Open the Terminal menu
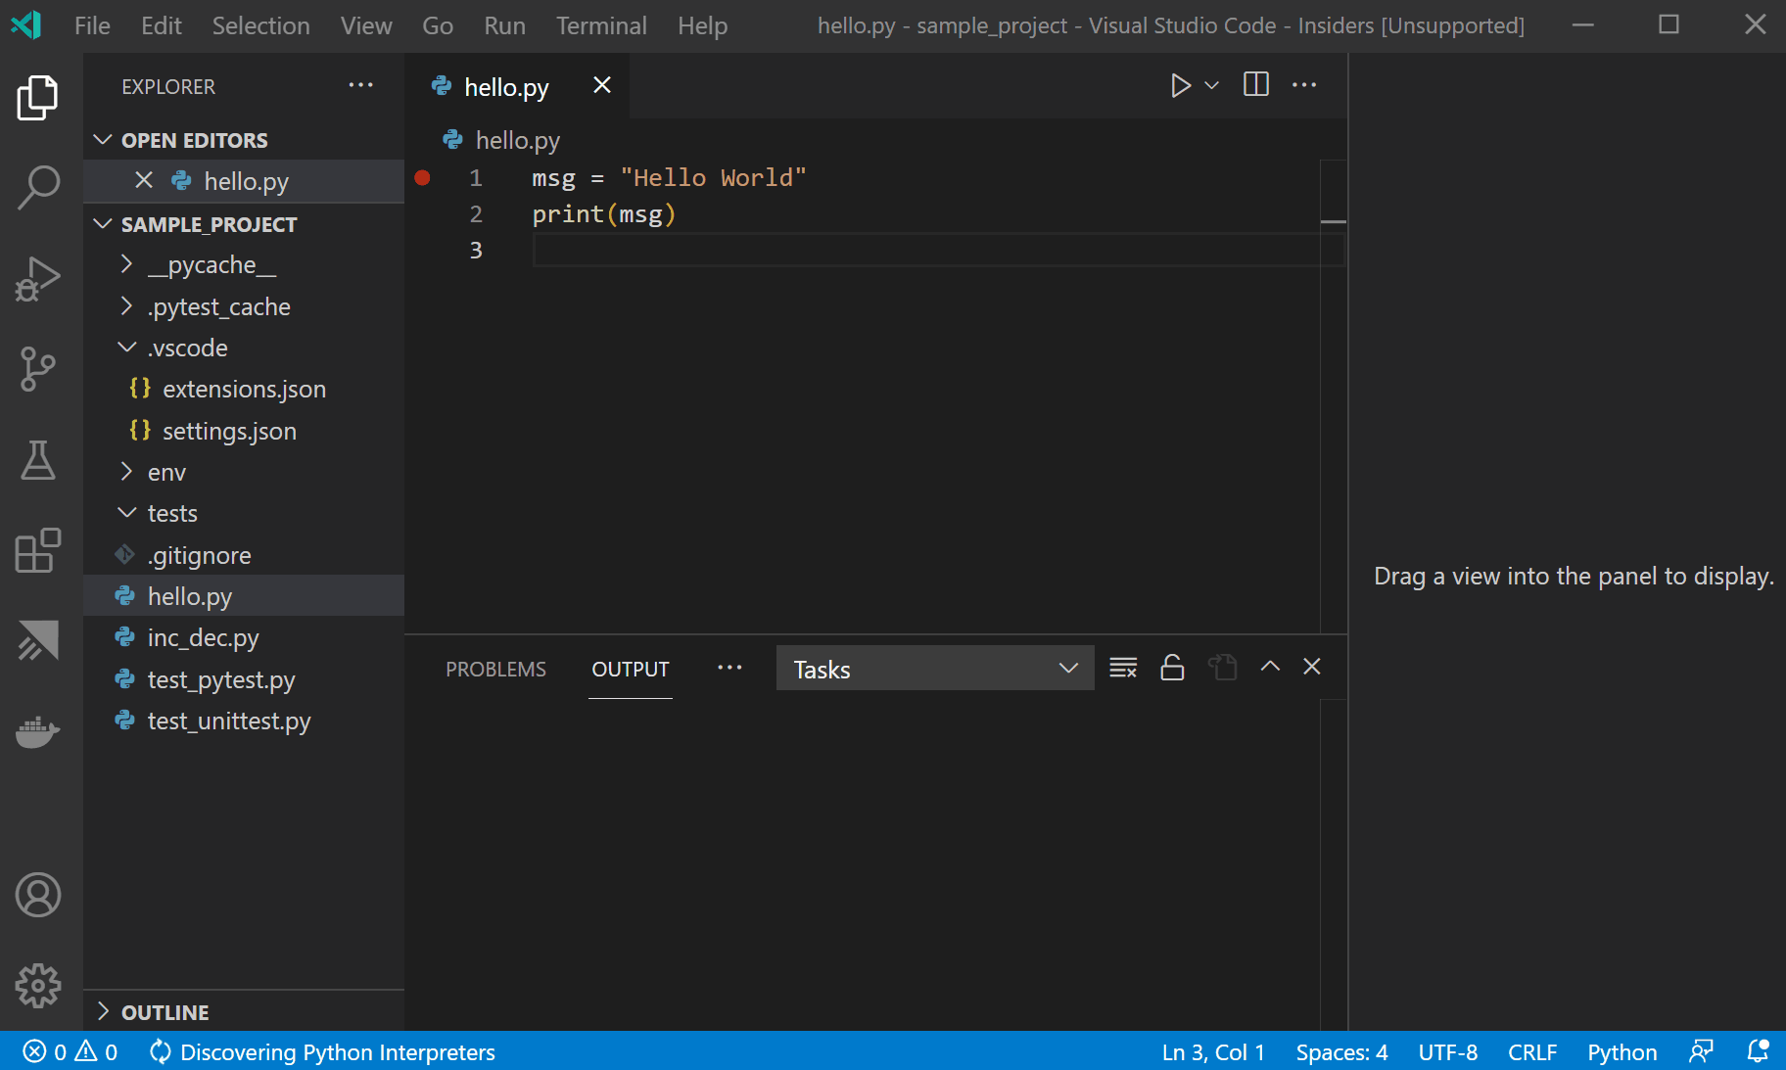Image resolution: width=1786 pixels, height=1070 pixels. click(x=601, y=25)
